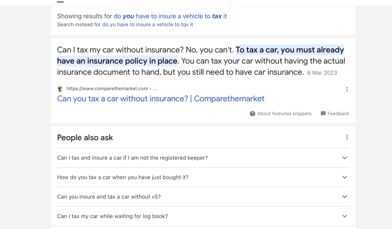Screen dimensions: 392x229
Task: Click 'How do you tax a car' question text
Action: point(123,177)
